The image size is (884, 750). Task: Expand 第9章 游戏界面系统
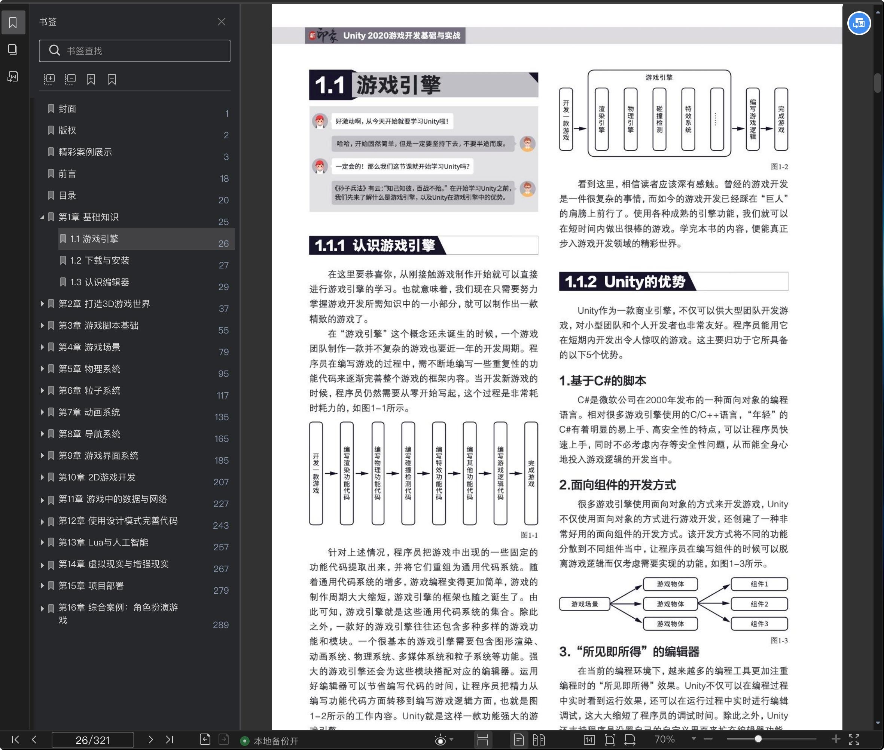pos(42,456)
